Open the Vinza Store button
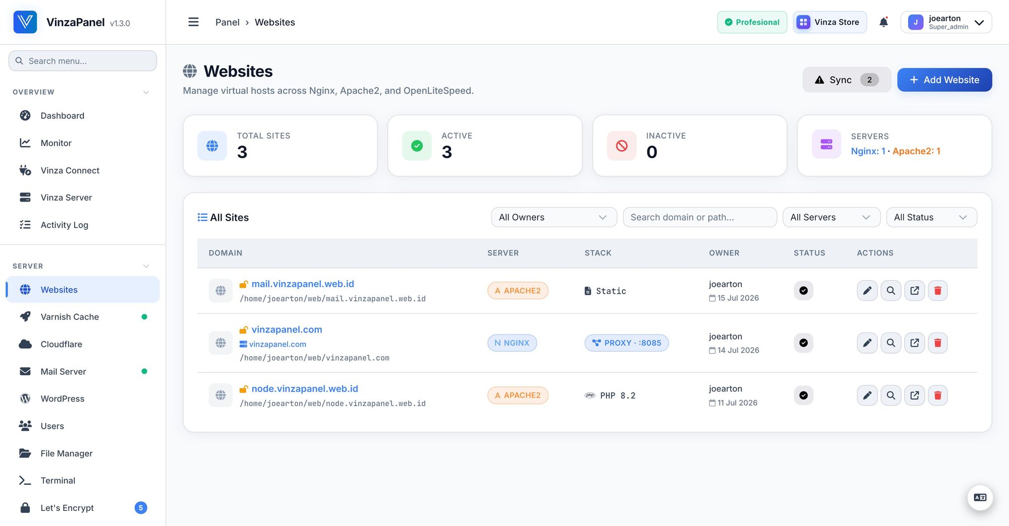 830,22
